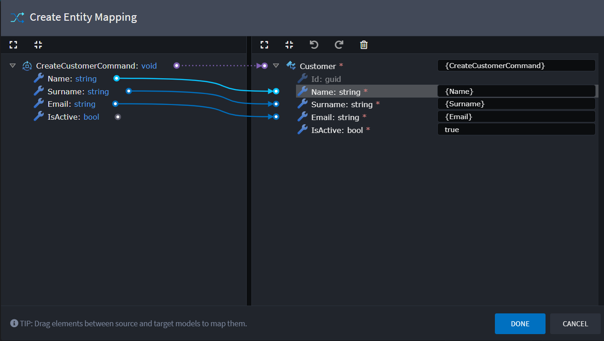Click the {Email} expression field
Viewport: 604px width, 341px height.
click(517, 117)
